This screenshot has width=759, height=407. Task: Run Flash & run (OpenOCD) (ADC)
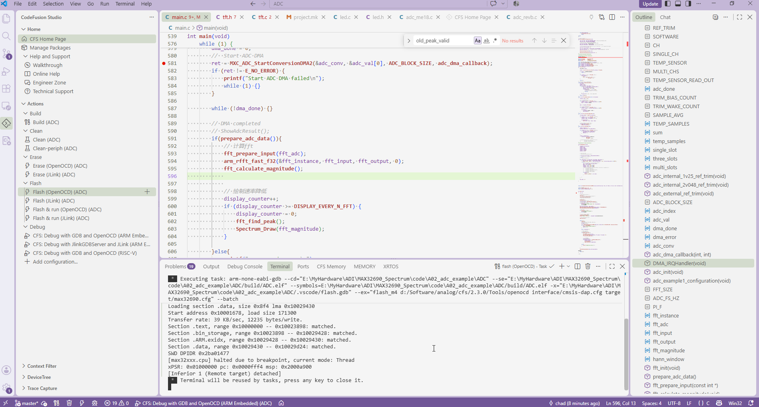tap(67, 209)
